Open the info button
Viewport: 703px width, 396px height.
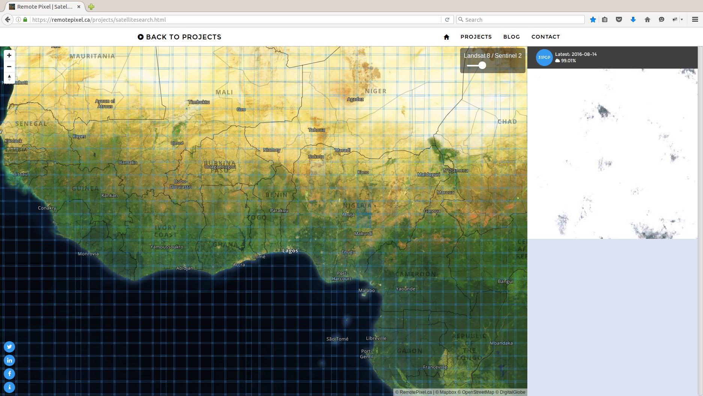coord(9,387)
